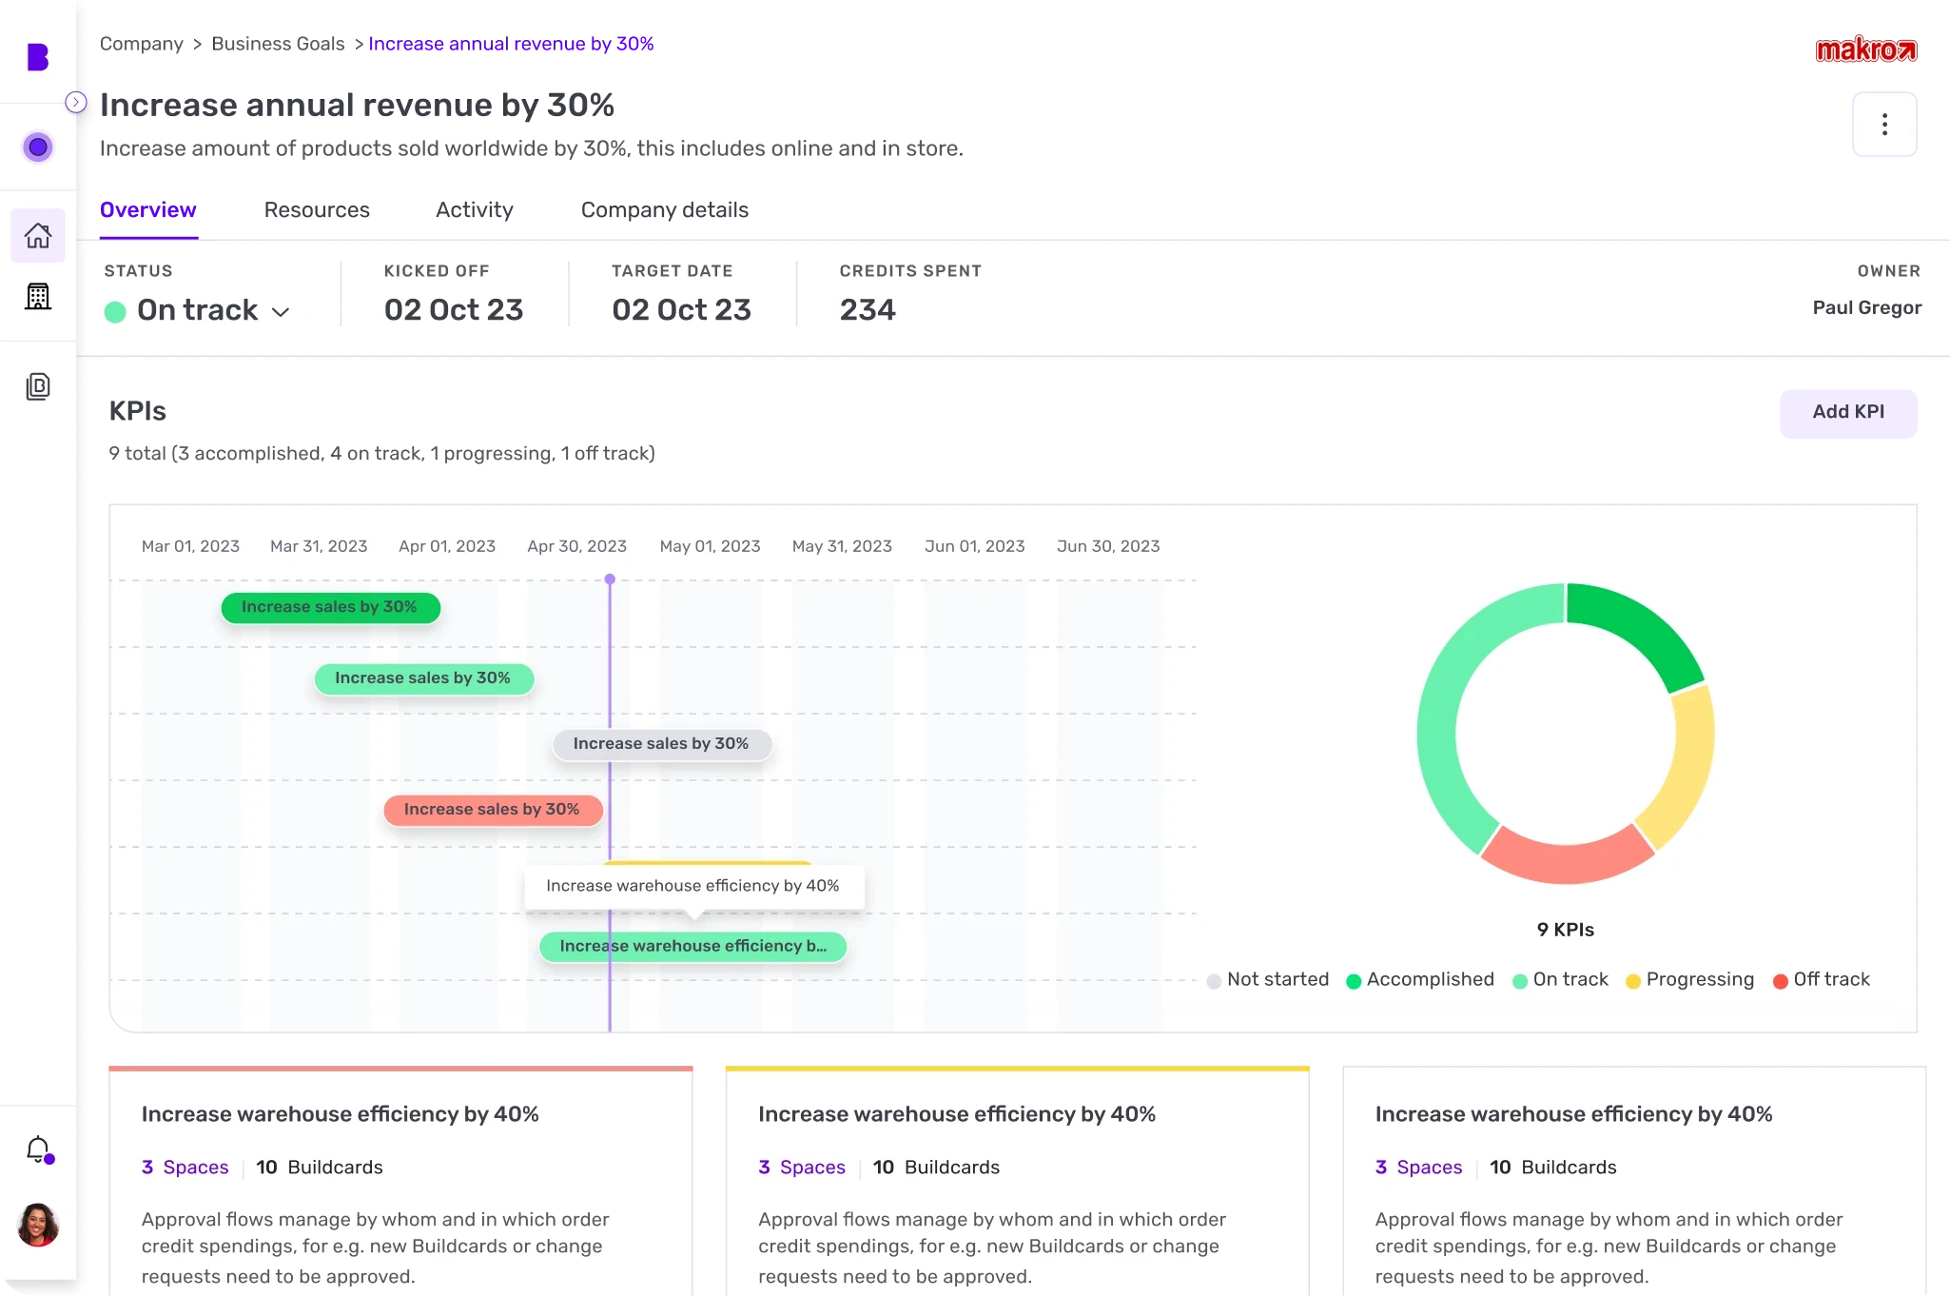Click the user profile avatar
The image size is (1950, 1296).
point(38,1225)
